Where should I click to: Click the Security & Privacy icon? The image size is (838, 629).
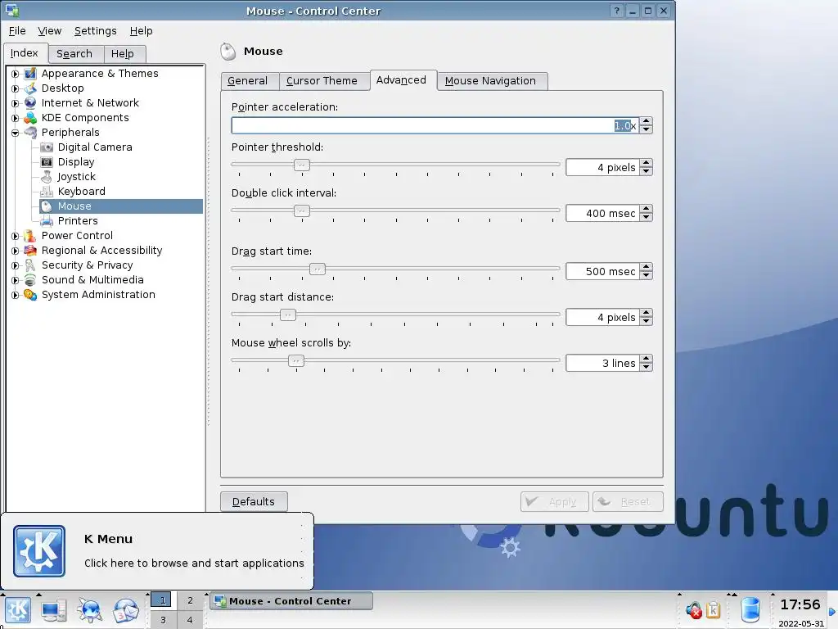tap(30, 265)
